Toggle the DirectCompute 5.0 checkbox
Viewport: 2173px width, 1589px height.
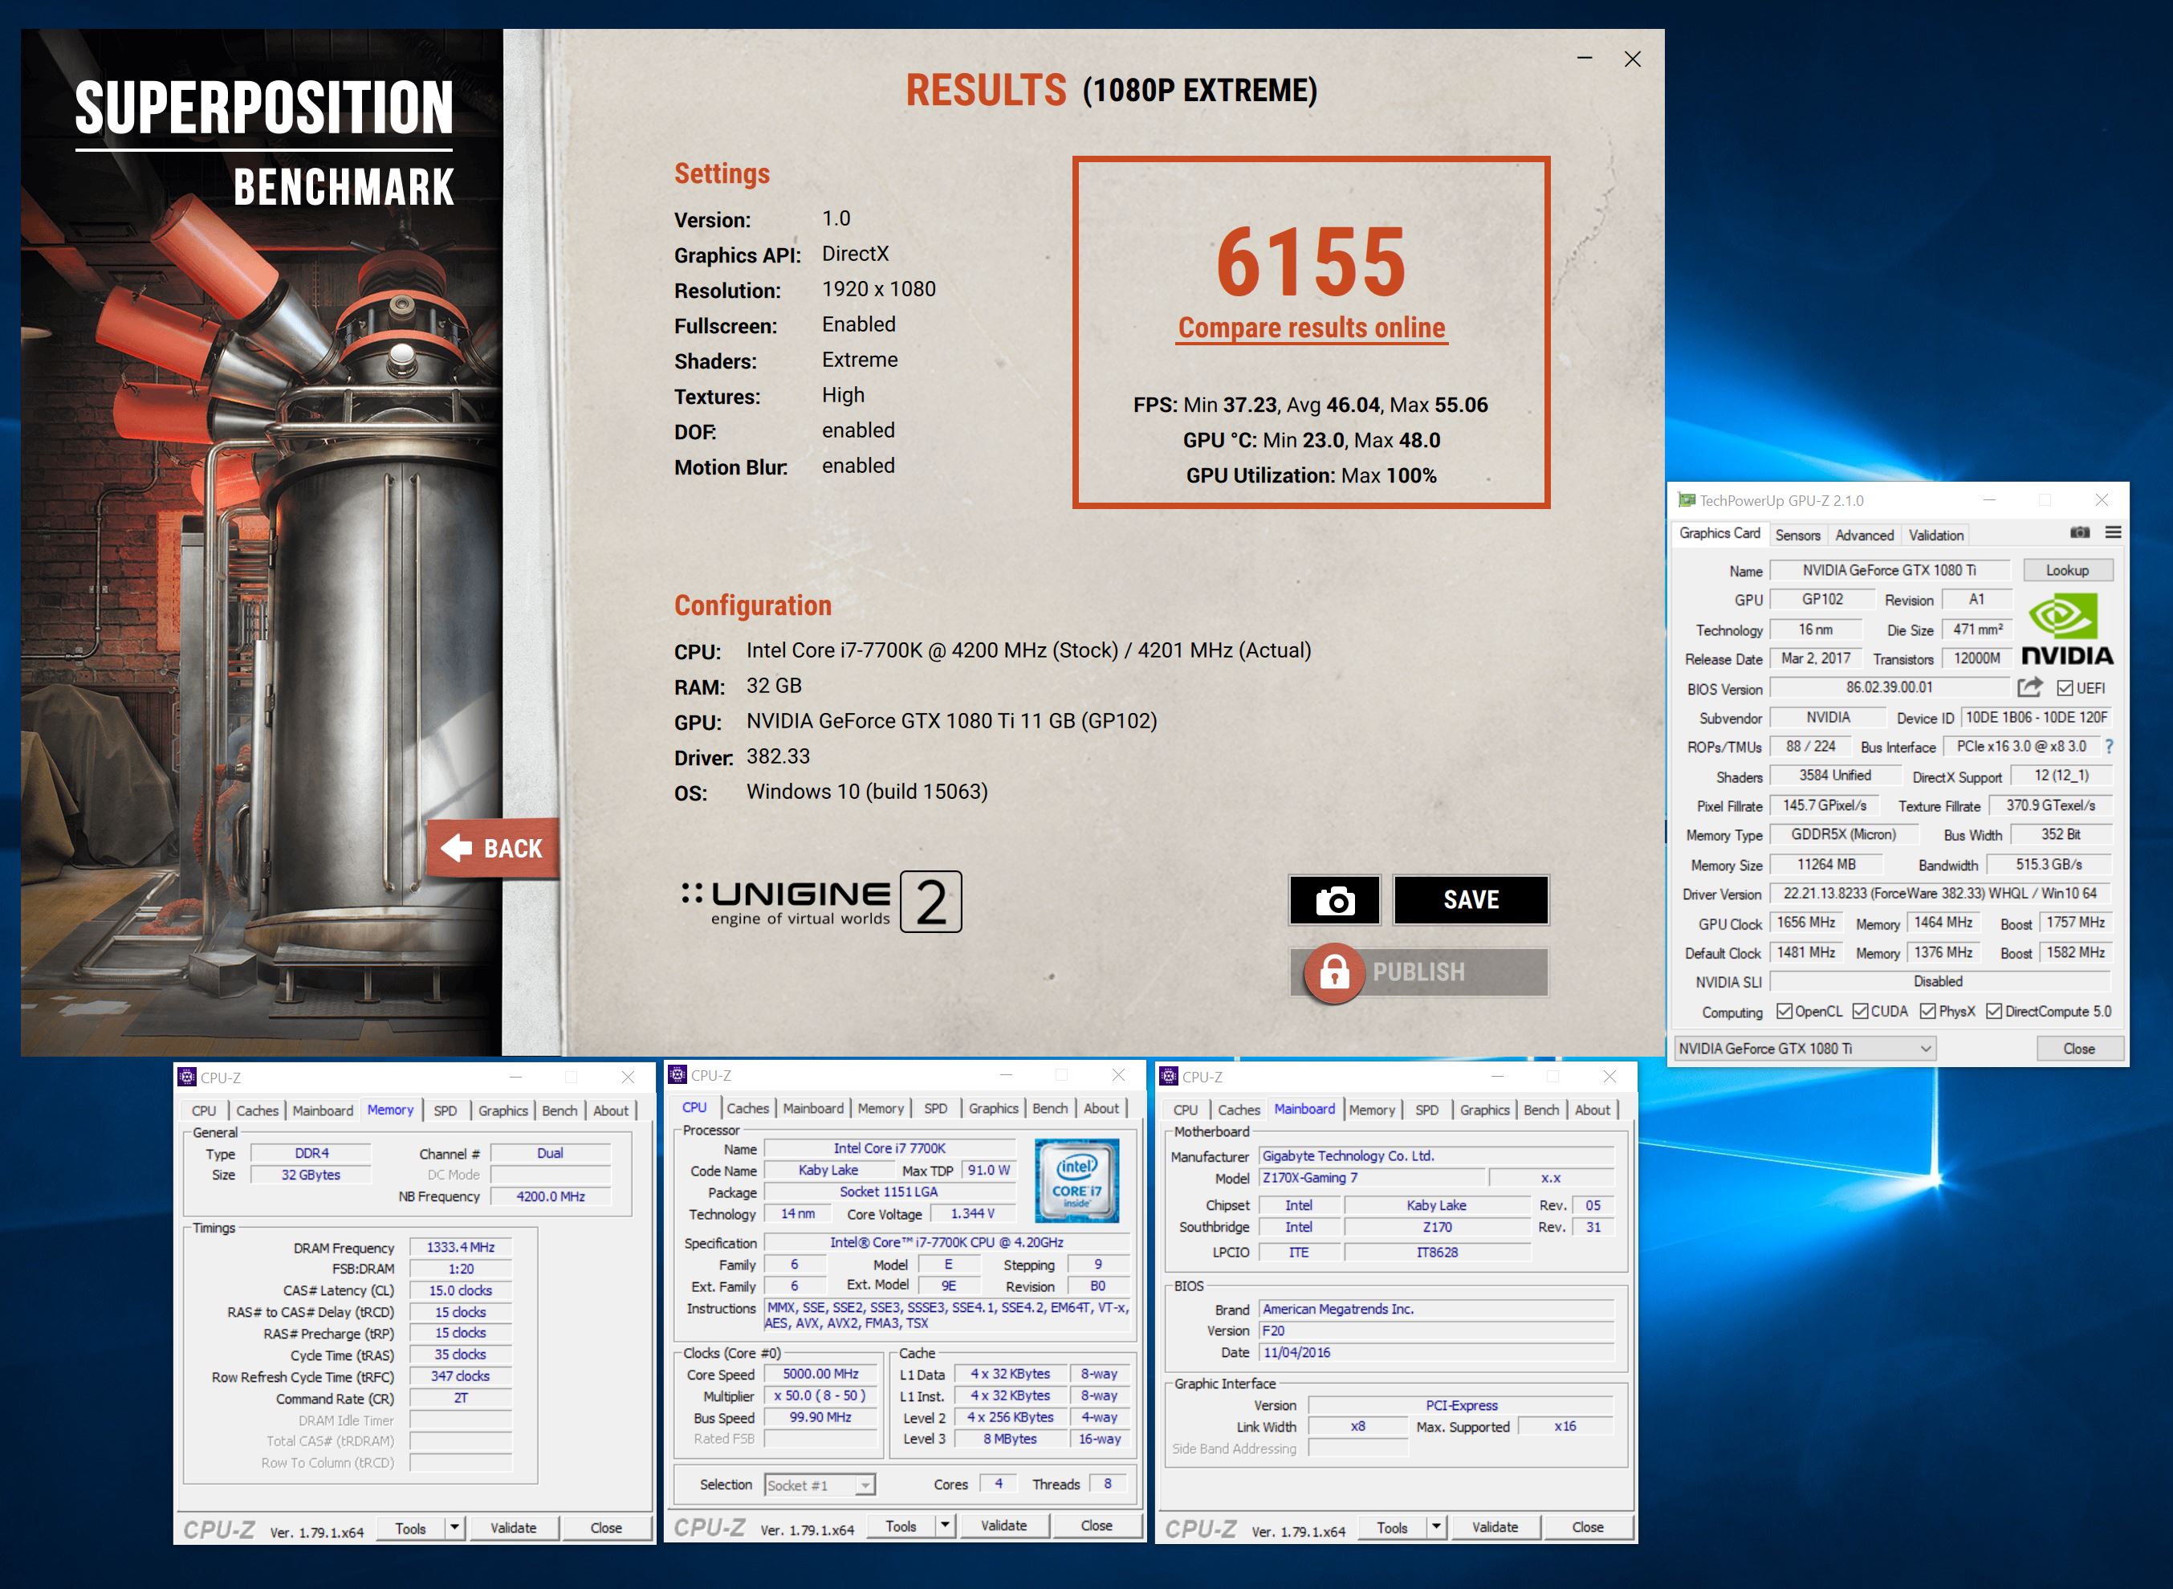click(x=1994, y=1011)
